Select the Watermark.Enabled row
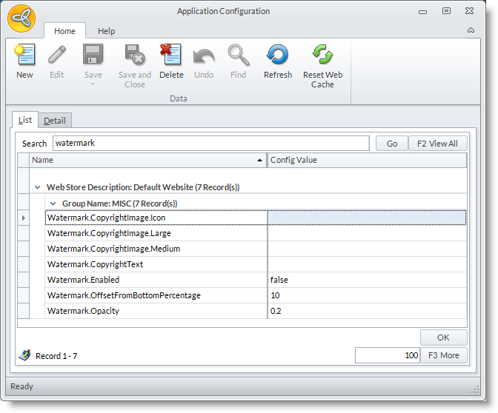This screenshot has width=498, height=413. [156, 280]
